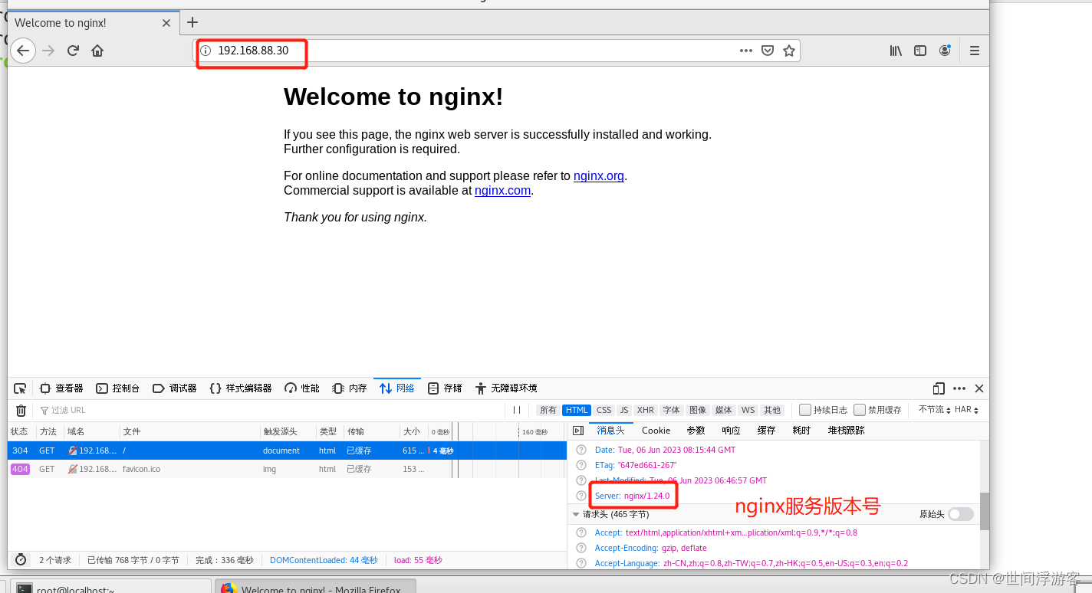The height and width of the screenshot is (593, 1092).
Task: Toggle the XHR request filter
Action: 646,410
